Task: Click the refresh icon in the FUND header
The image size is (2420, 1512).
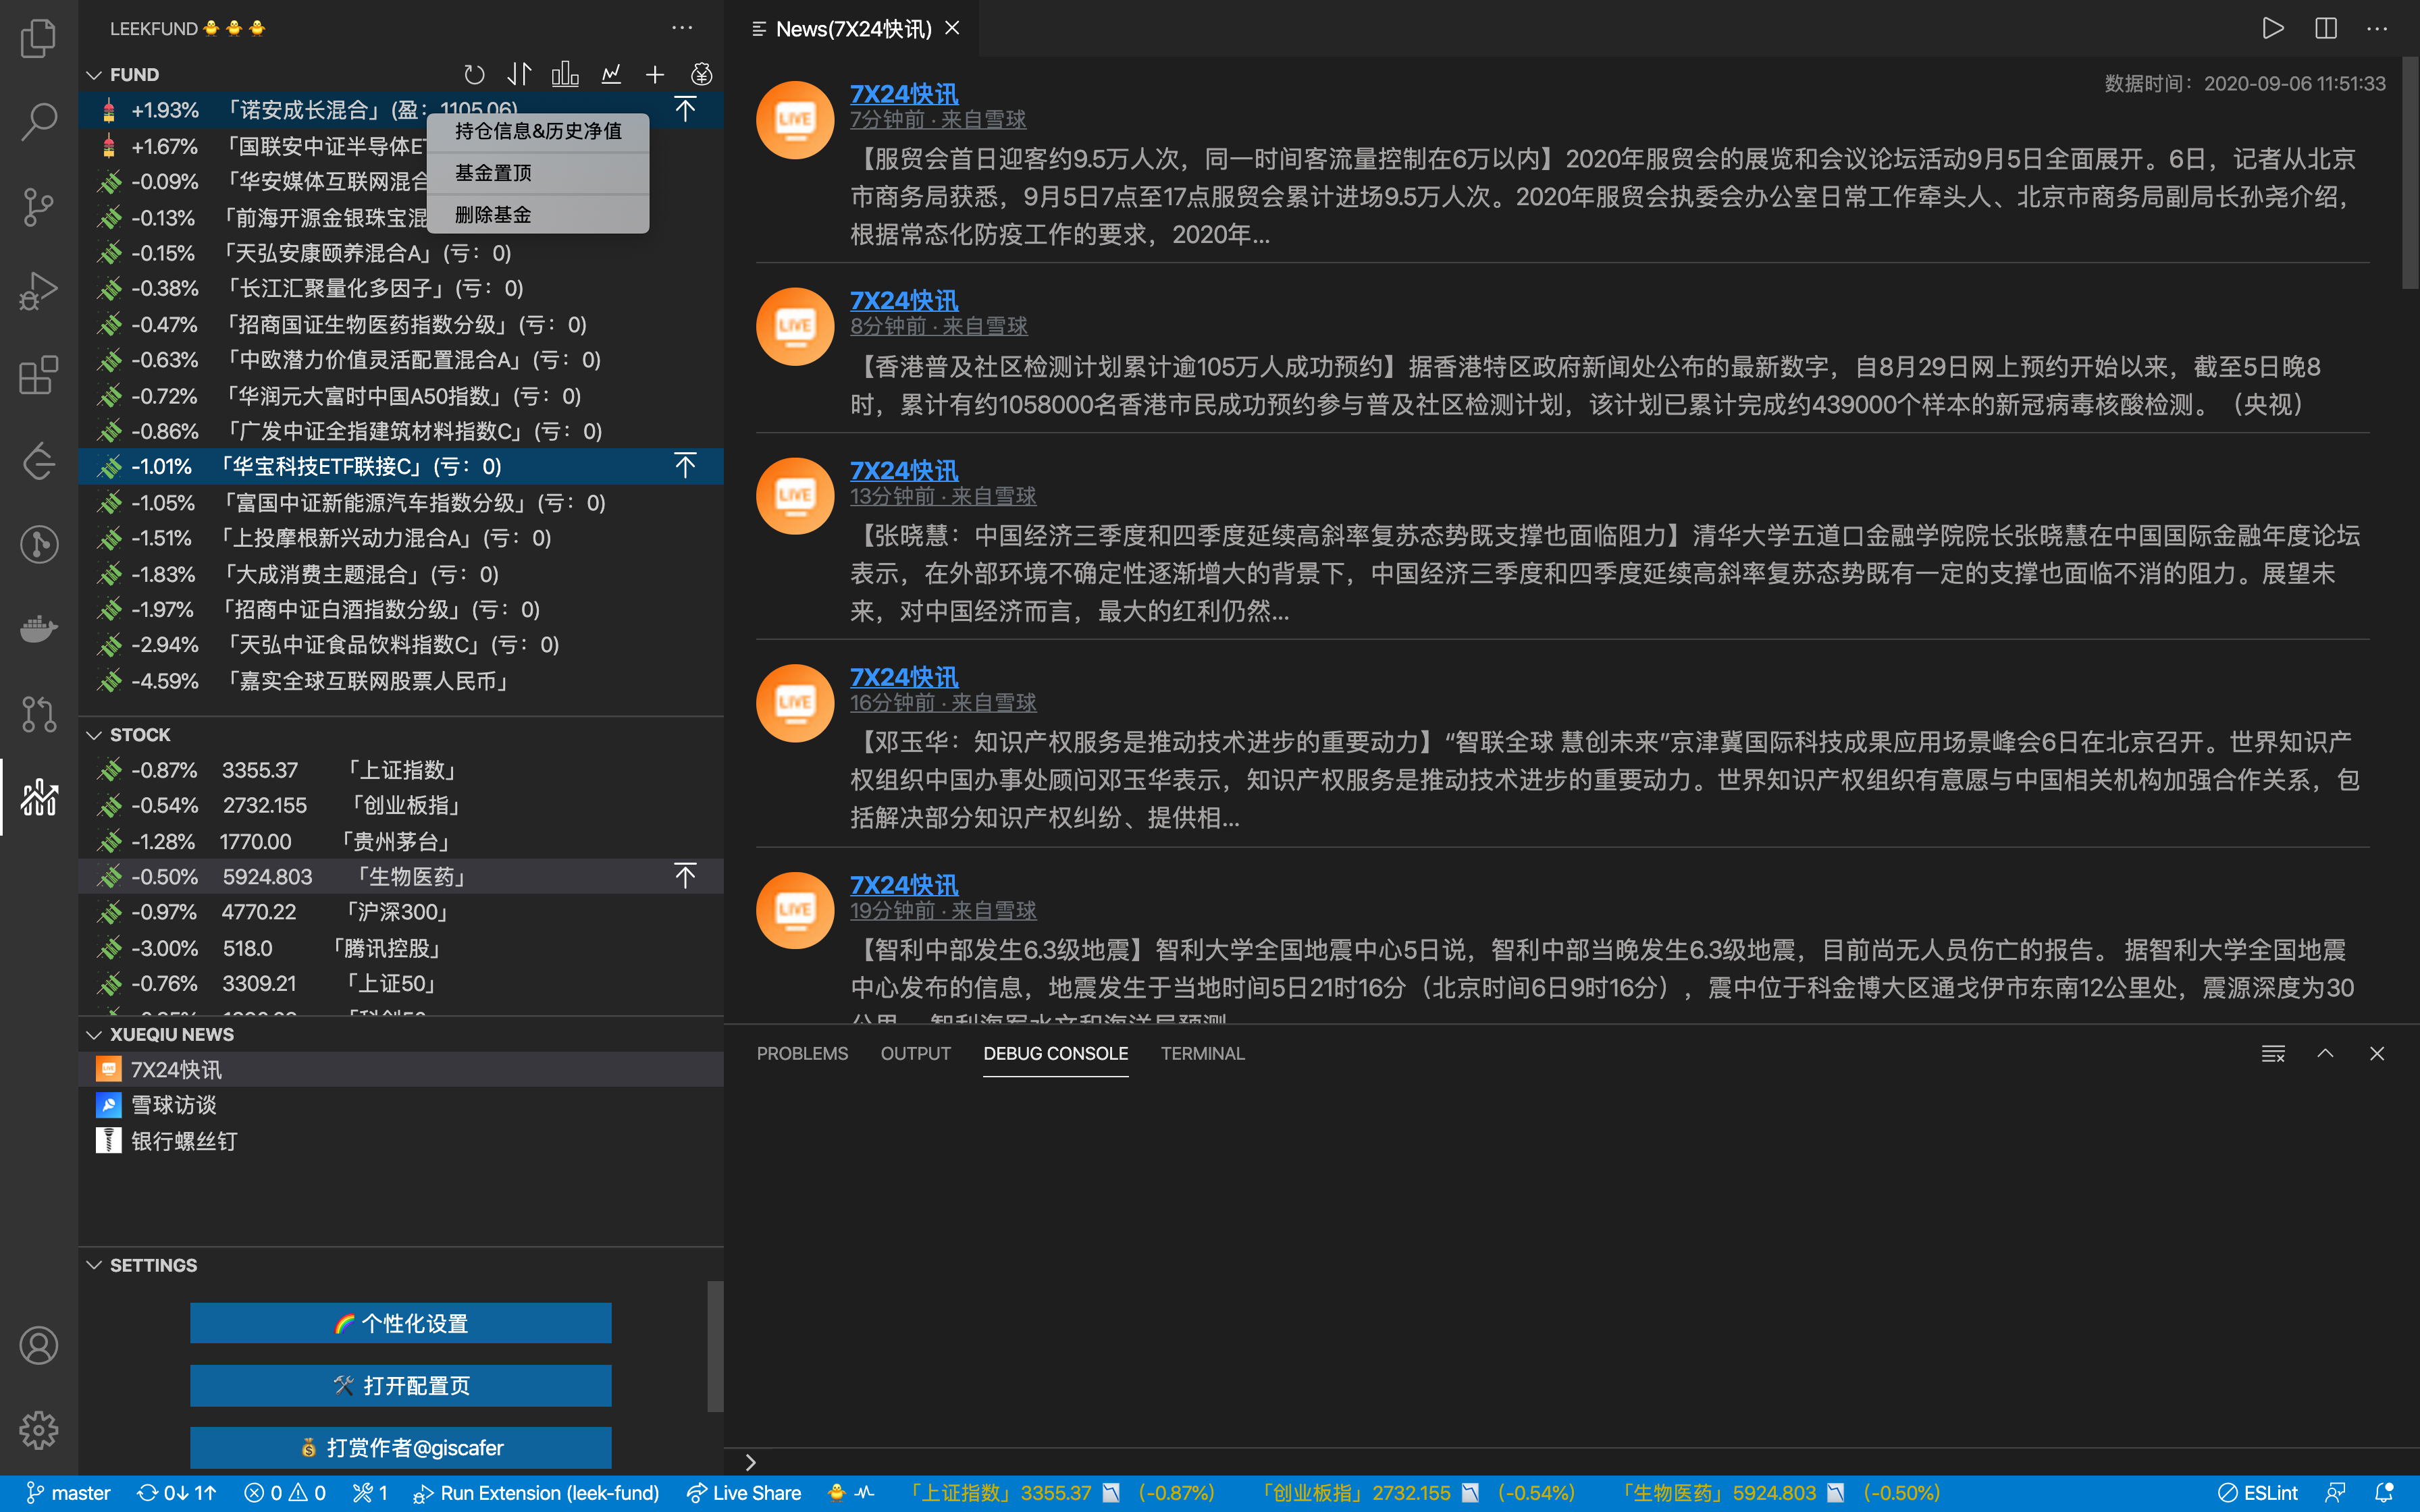Action: (474, 75)
